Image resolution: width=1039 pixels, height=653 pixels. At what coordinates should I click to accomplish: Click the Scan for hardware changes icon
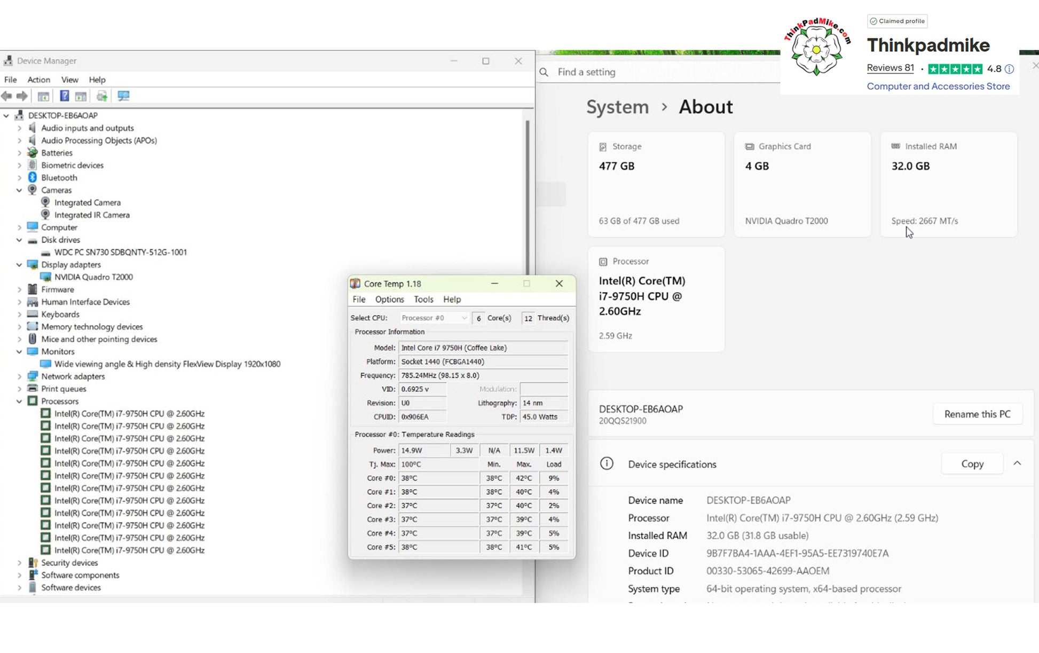[x=123, y=96]
